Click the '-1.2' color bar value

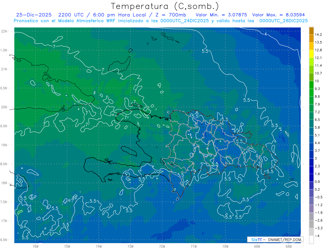click(x=318, y=205)
